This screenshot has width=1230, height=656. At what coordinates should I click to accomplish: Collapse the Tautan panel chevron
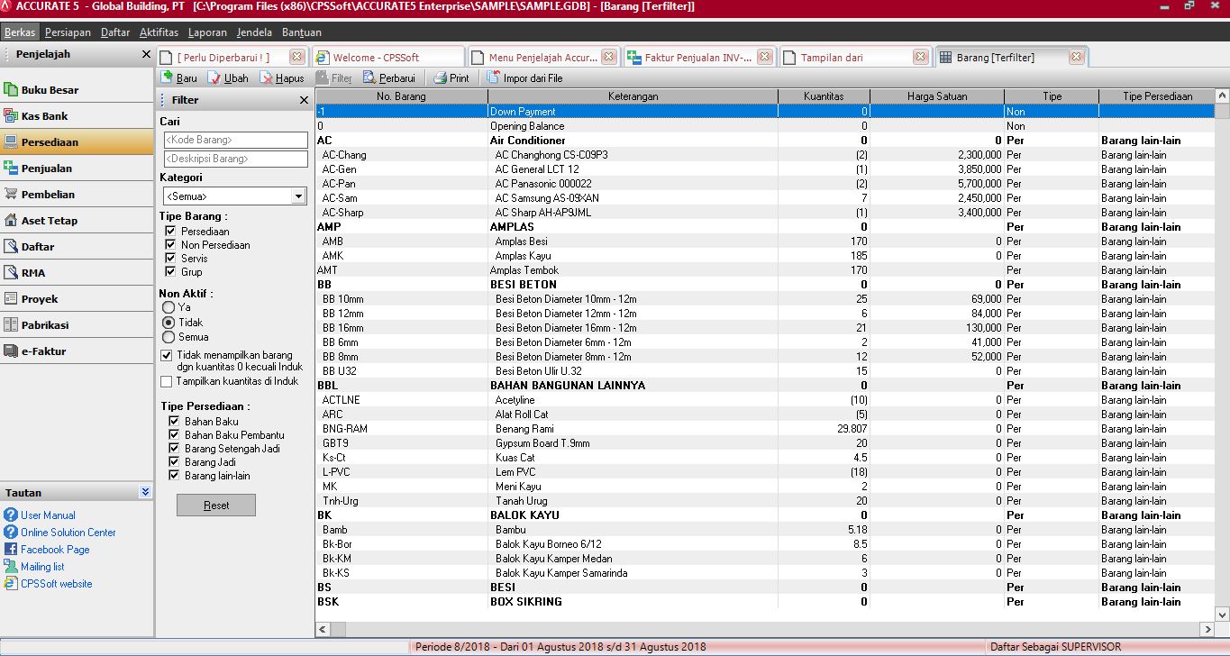pos(145,493)
